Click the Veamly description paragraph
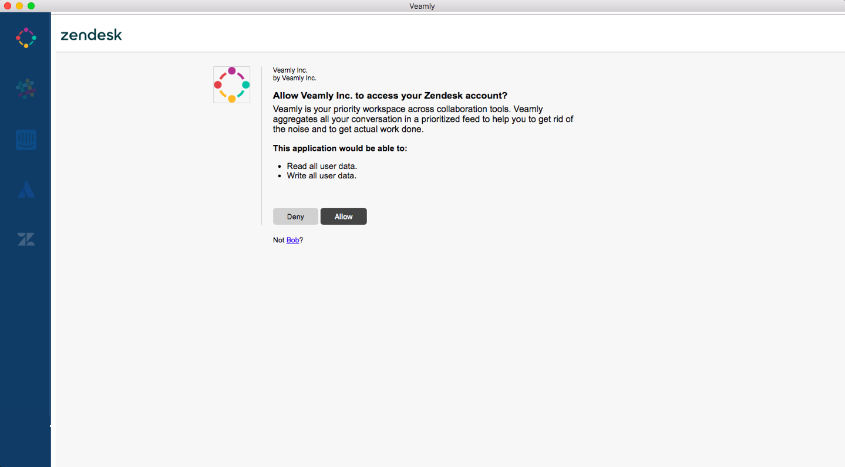This screenshot has width=845, height=467. pos(423,119)
